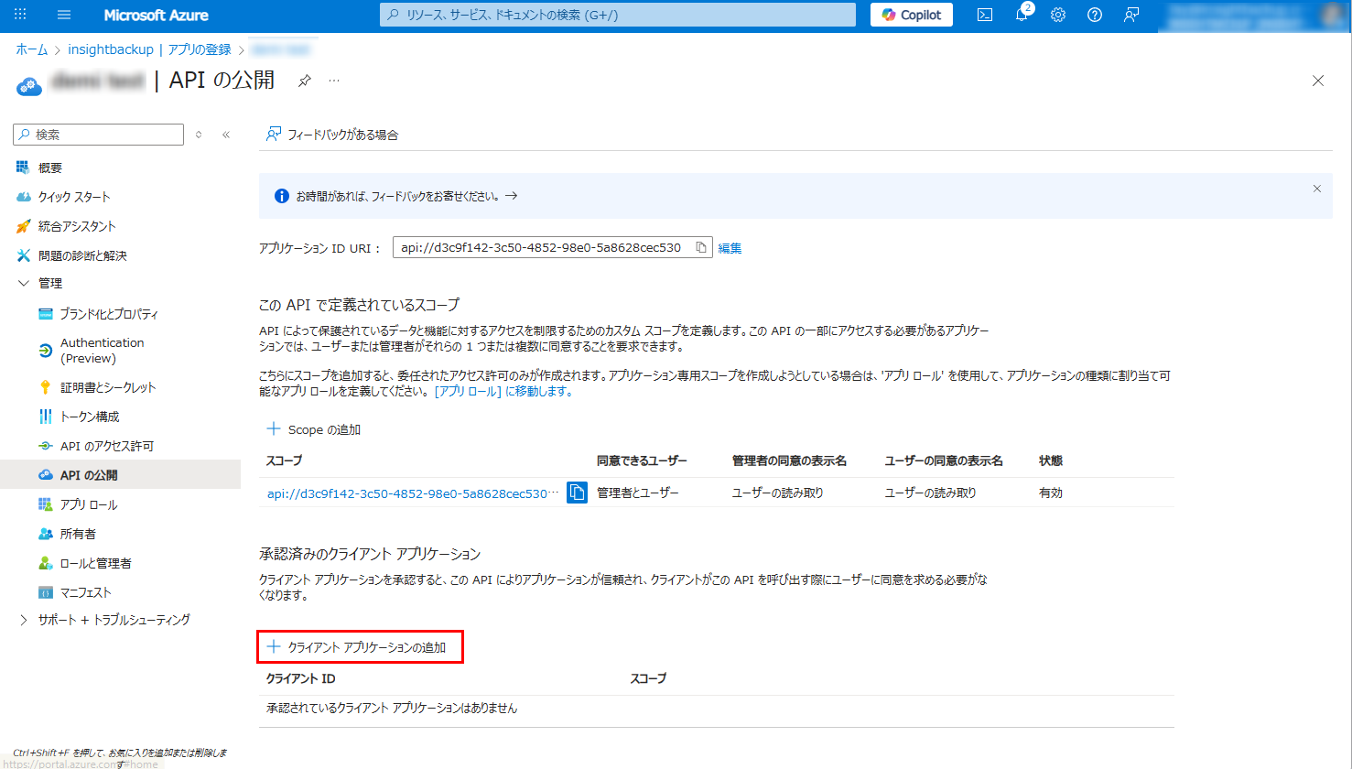Screen dimensions: 1352x769
Task: Open Copilot
Action: (912, 15)
